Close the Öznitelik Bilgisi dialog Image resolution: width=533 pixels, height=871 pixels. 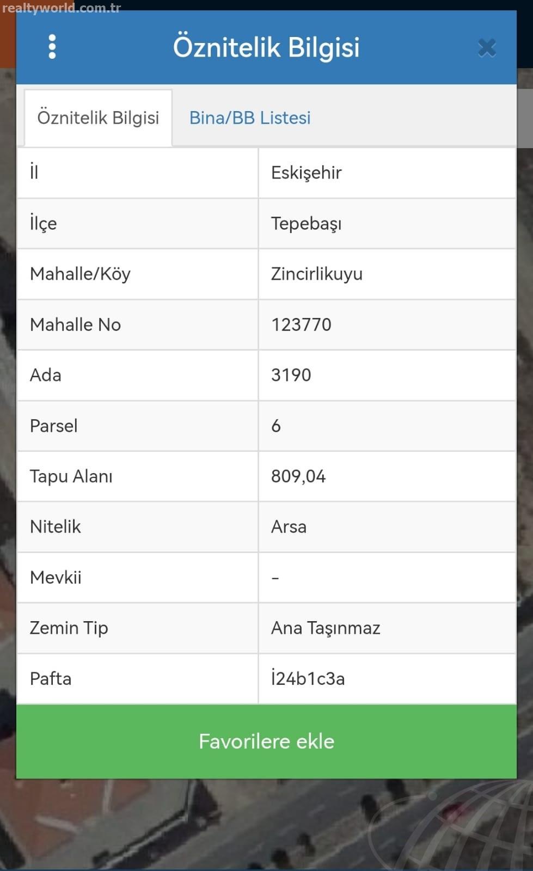[487, 48]
